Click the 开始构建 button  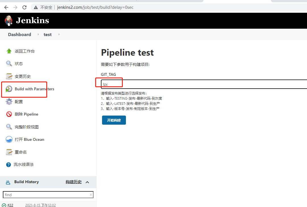click(114, 120)
